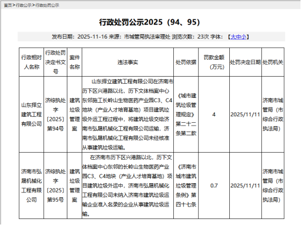Click 2025/11/11 date in the 第94号 row
Viewport: 301px width, 225px height.
(246, 115)
